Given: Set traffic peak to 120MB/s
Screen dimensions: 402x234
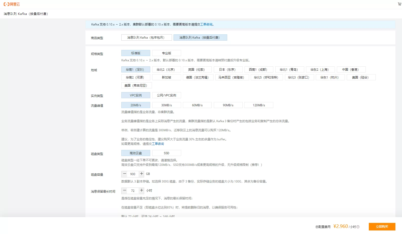Looking at the screenshot, I should [x=259, y=105].
